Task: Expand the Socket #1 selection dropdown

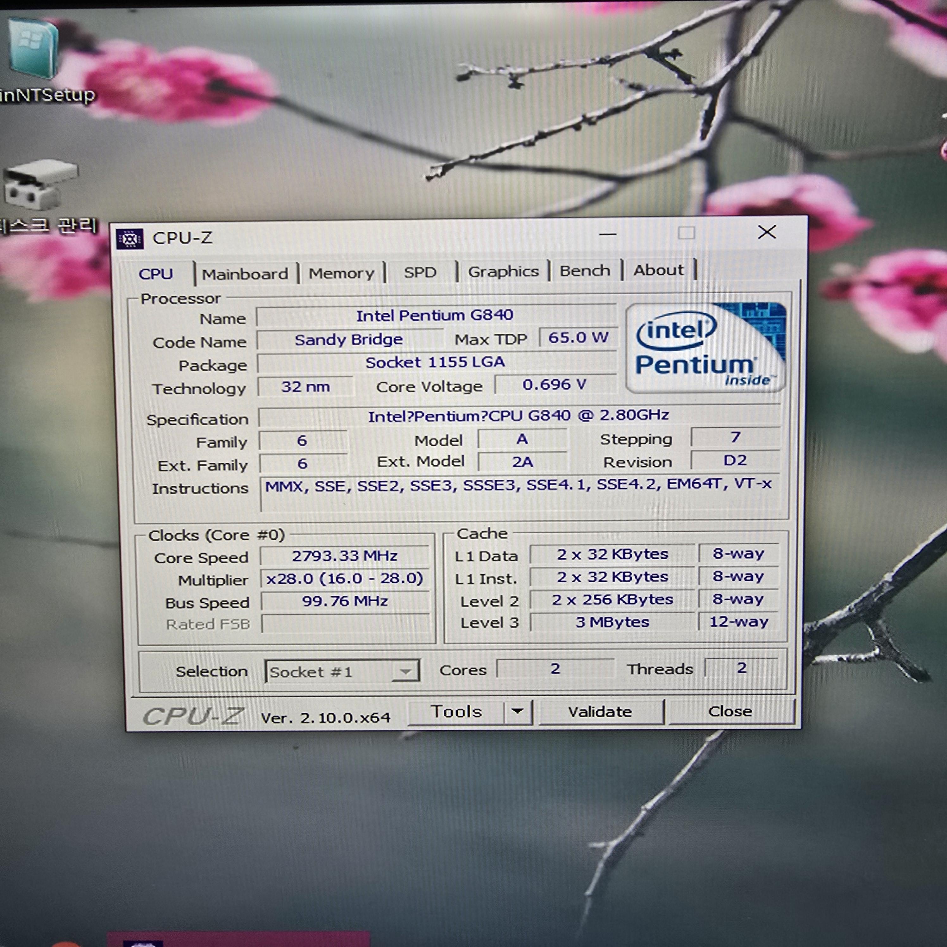Action: (405, 671)
